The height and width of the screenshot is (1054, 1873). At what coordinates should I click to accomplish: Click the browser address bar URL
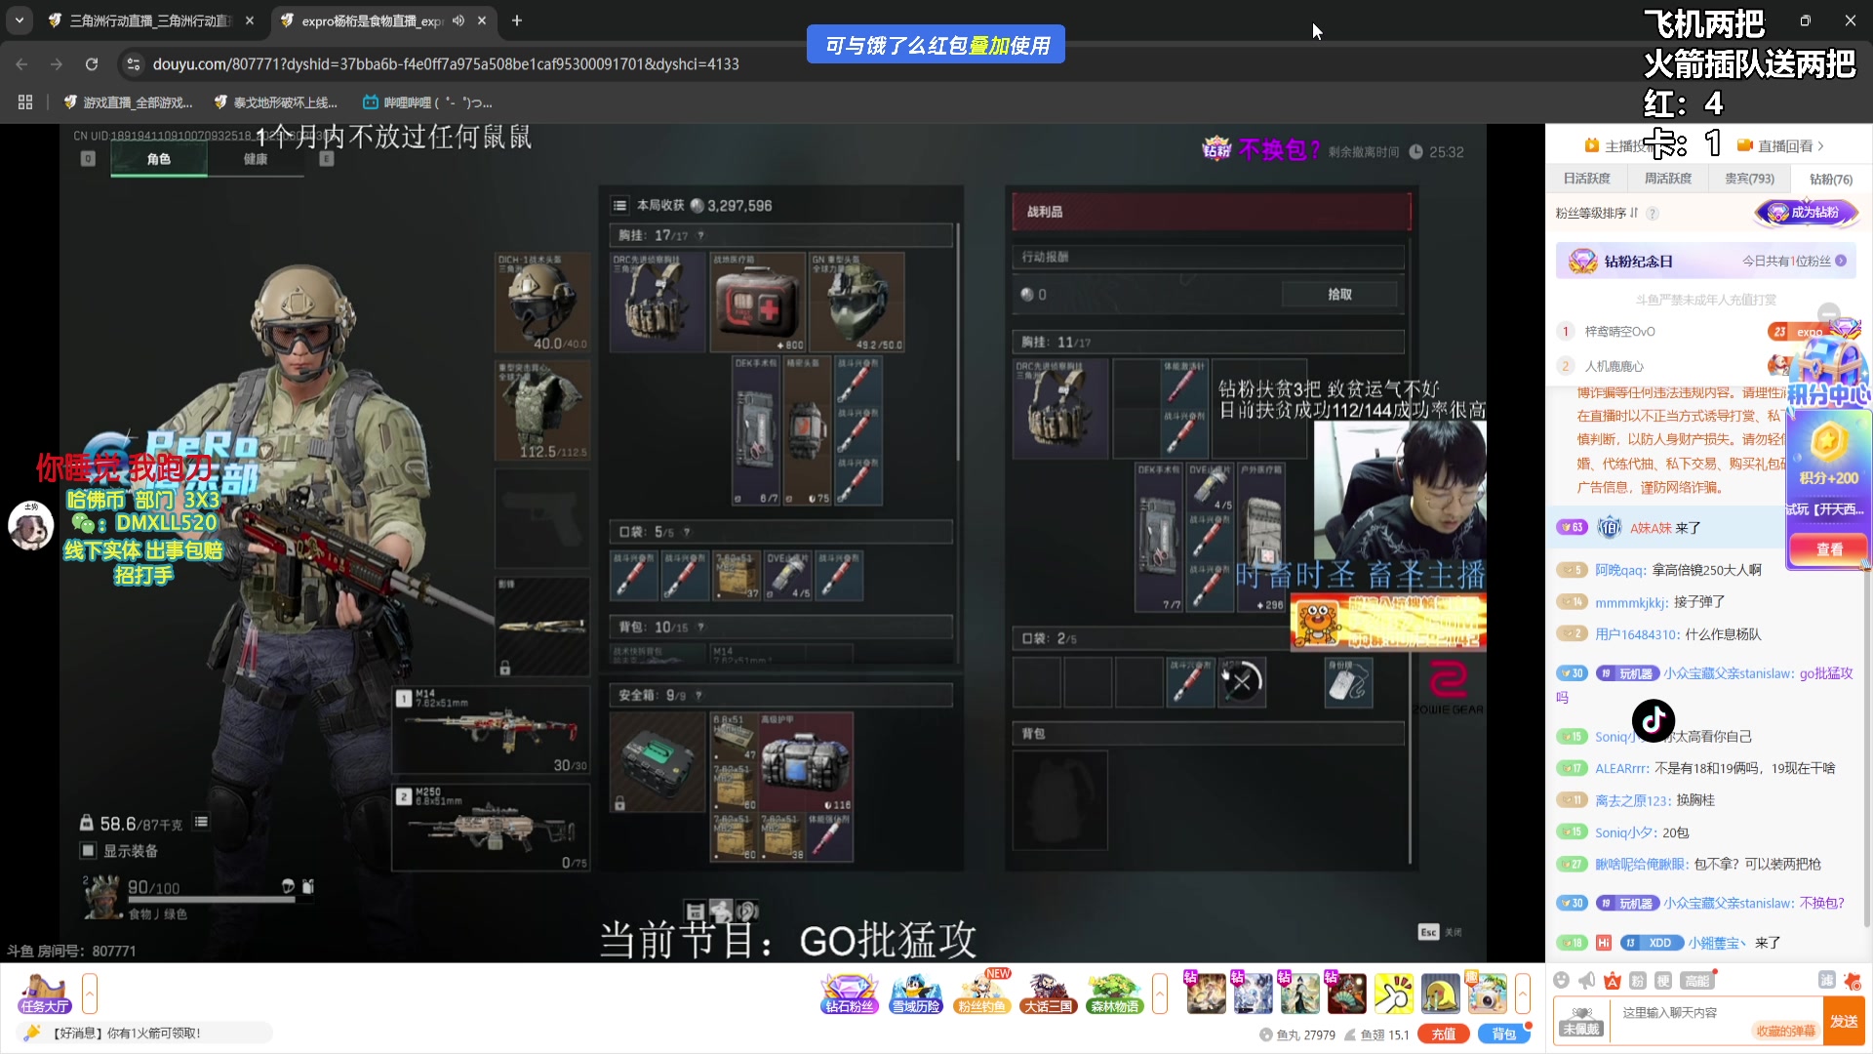(x=446, y=64)
